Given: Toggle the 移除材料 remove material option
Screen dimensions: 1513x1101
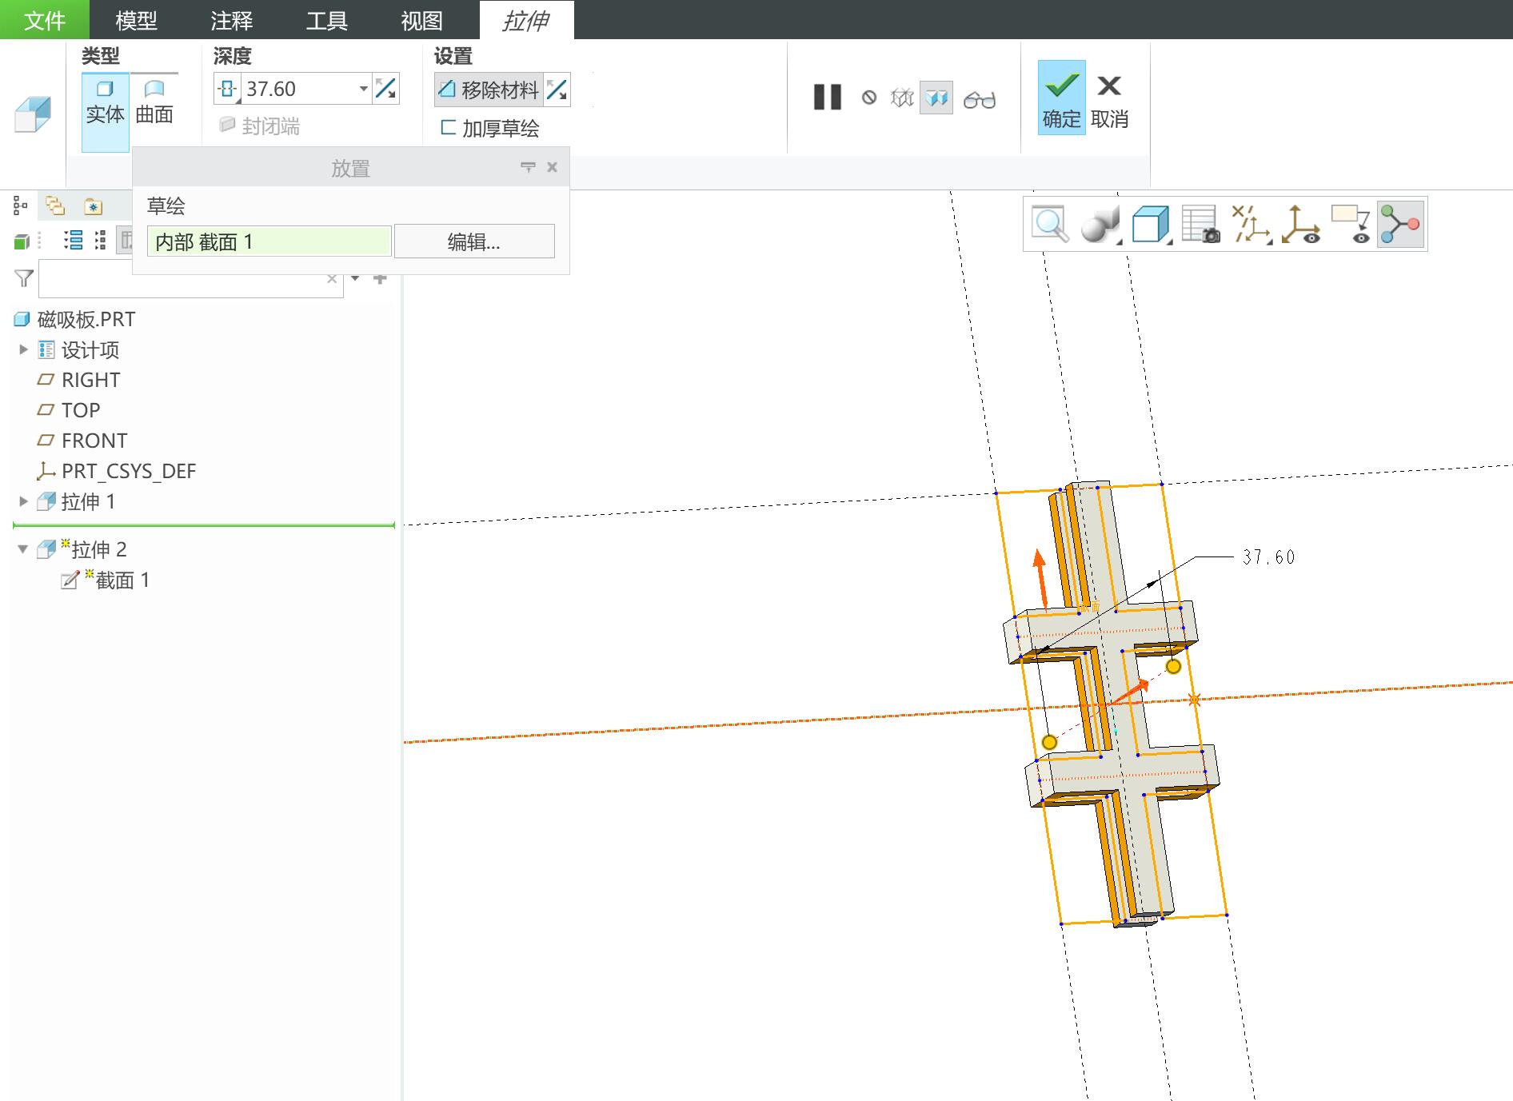Looking at the screenshot, I should coord(489,90).
